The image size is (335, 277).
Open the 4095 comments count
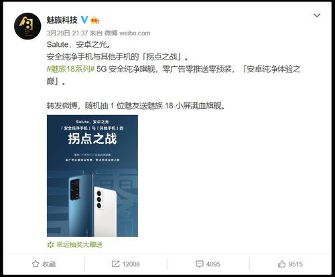(x=213, y=264)
